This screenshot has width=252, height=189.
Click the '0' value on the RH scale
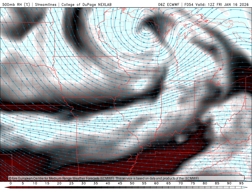click(x=11, y=183)
